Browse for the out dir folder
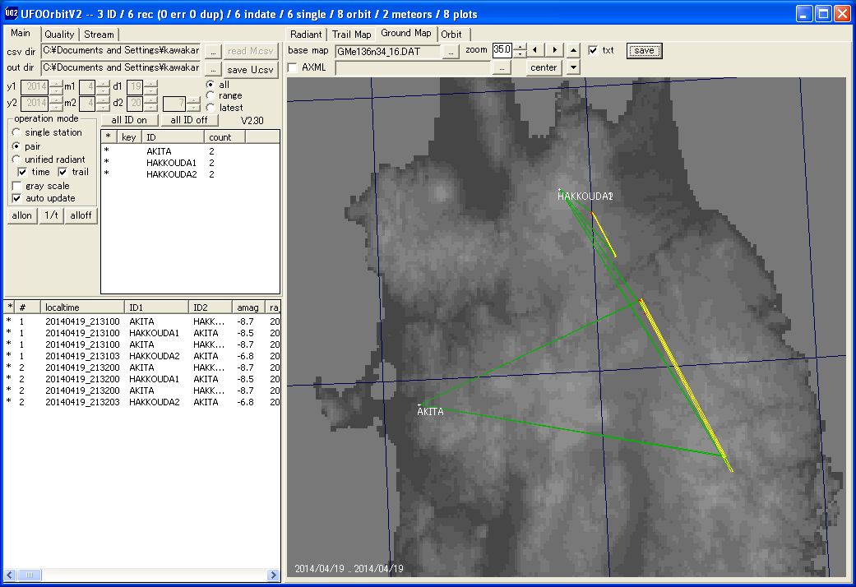The height and width of the screenshot is (587, 856). click(x=212, y=69)
